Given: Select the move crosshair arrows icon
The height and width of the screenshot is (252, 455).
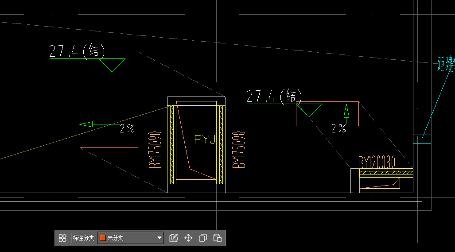Looking at the screenshot, I should pyautogui.click(x=188, y=238).
